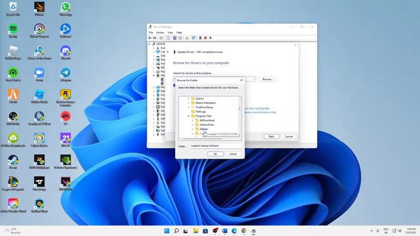This screenshot has height=236, width=420.
Task: Expand the Adobe folder node
Action: tap(192, 129)
